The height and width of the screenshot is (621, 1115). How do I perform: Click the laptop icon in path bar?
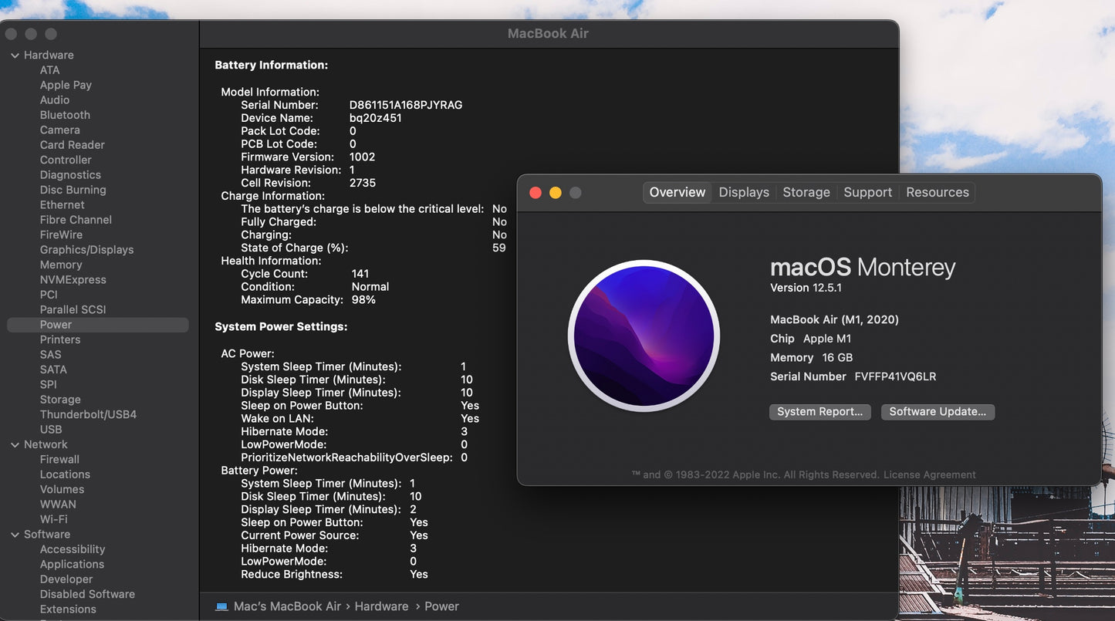click(221, 606)
